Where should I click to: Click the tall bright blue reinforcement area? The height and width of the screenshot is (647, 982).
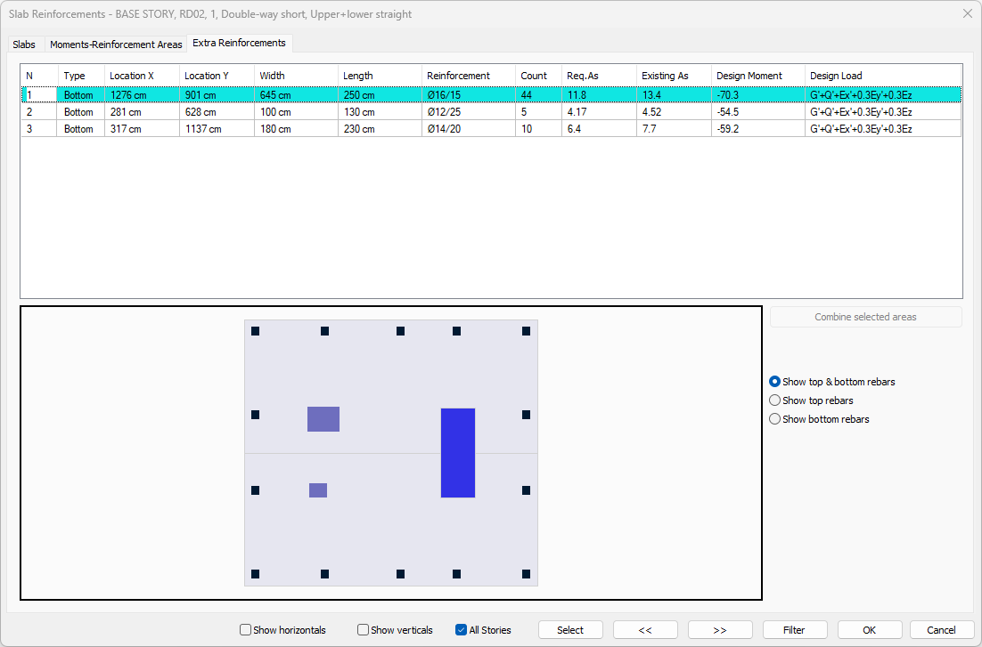point(458,453)
